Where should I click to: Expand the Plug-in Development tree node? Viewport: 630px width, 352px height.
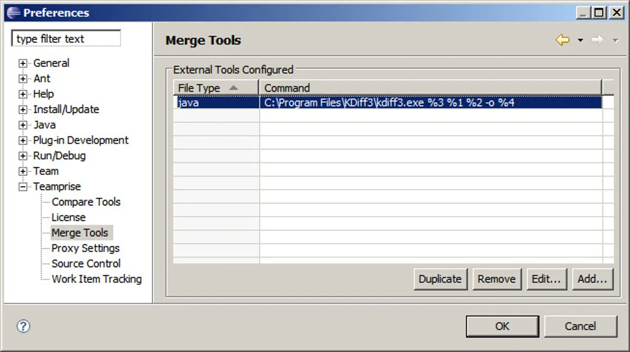point(23,140)
